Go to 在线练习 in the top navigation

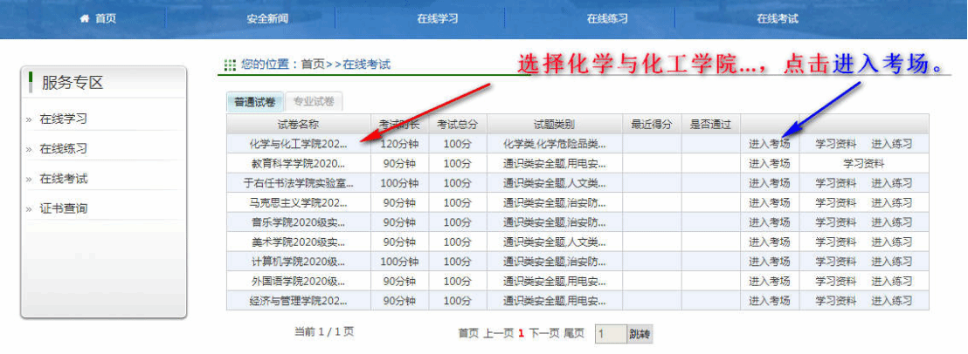pyautogui.click(x=607, y=18)
